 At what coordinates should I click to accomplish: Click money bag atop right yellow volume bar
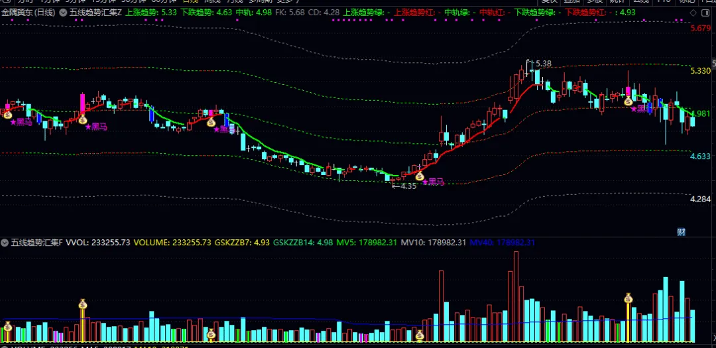coord(628,299)
